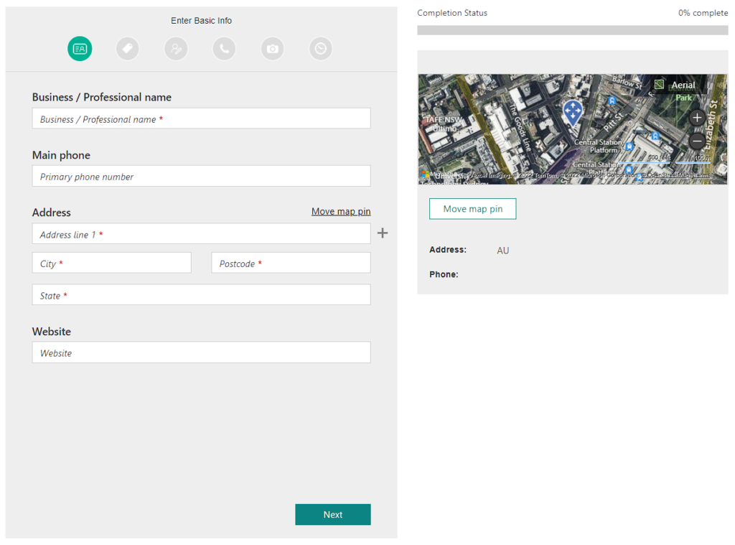The width and height of the screenshot is (735, 545).
Task: Zoom out of the map using minus icon
Action: pos(697,142)
